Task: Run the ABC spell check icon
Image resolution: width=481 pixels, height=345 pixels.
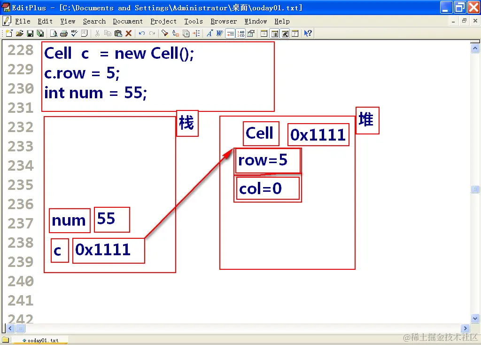Action: pyautogui.click(x=74, y=33)
